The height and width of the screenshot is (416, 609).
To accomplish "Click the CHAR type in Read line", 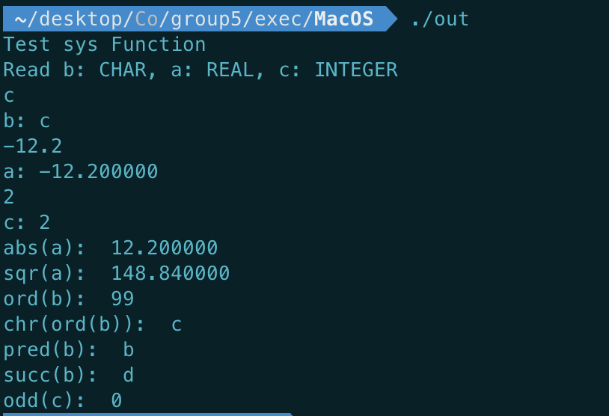I will pyautogui.click(x=123, y=70).
